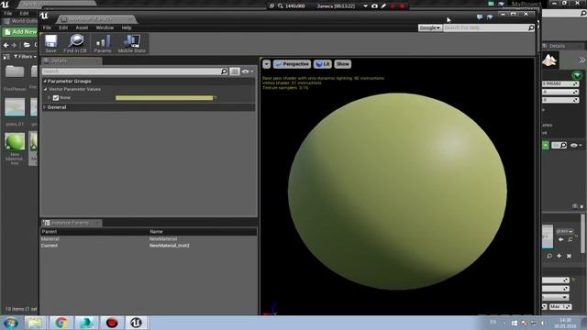This screenshot has height=330, width=587.
Task: Open the Window menu
Action: (105, 27)
